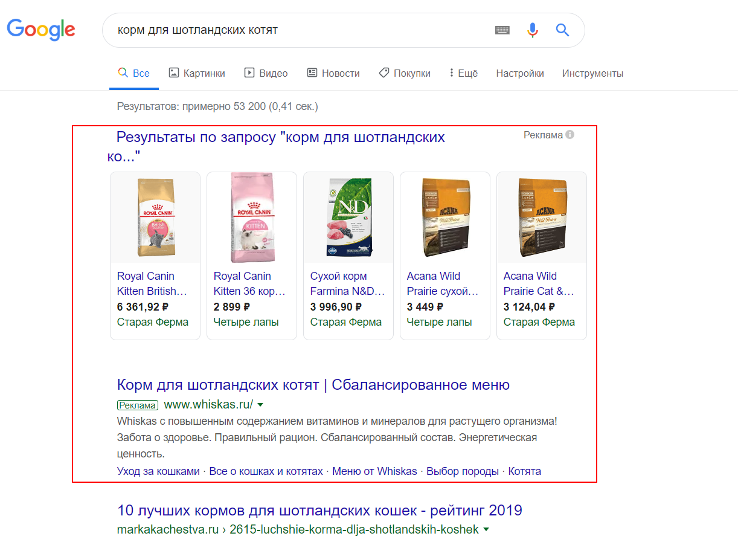Open Уход за кошками sitelink
738x539 pixels.
click(x=158, y=471)
